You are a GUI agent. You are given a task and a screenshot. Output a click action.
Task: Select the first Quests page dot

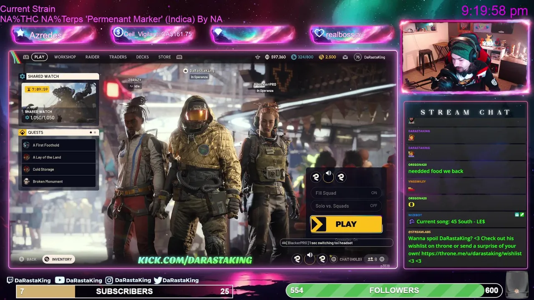[x=91, y=132]
